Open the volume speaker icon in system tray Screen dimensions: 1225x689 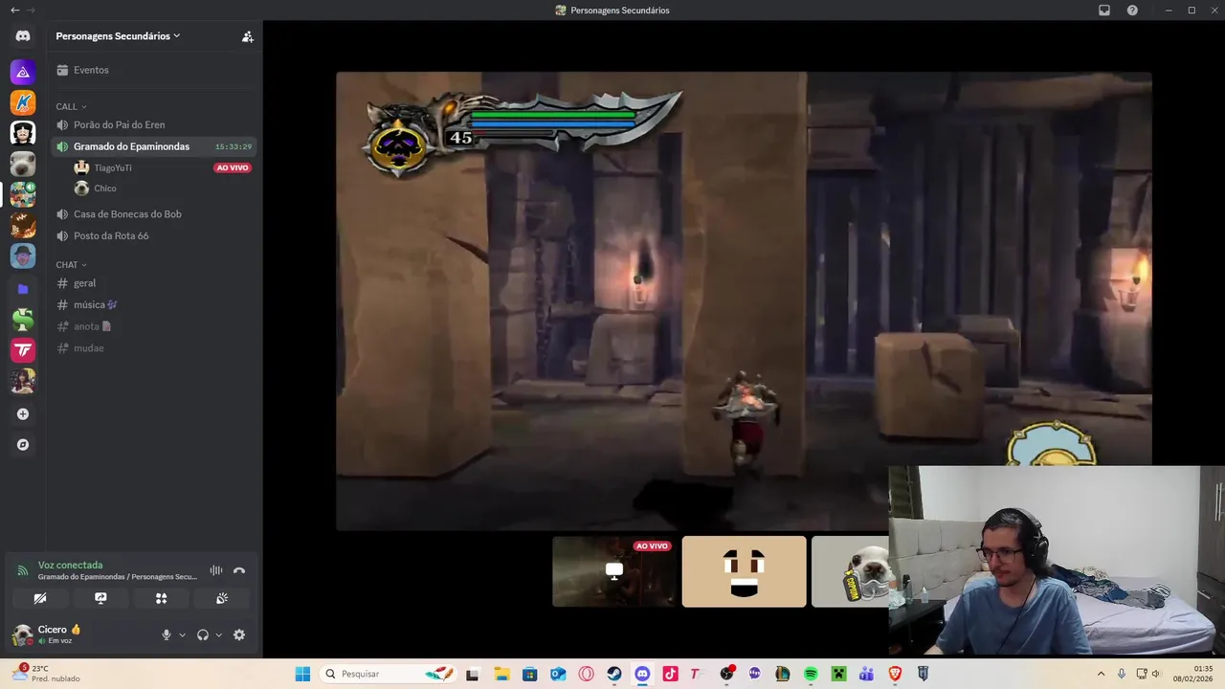point(1156,674)
